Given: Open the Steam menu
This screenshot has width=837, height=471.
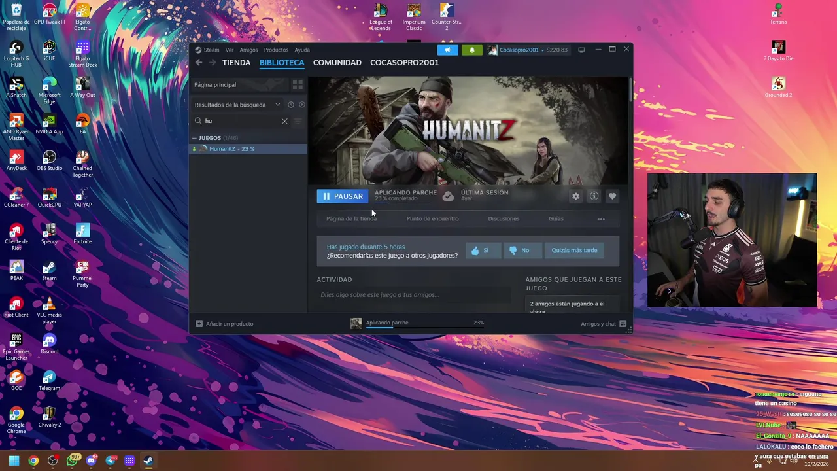Looking at the screenshot, I should (207, 50).
